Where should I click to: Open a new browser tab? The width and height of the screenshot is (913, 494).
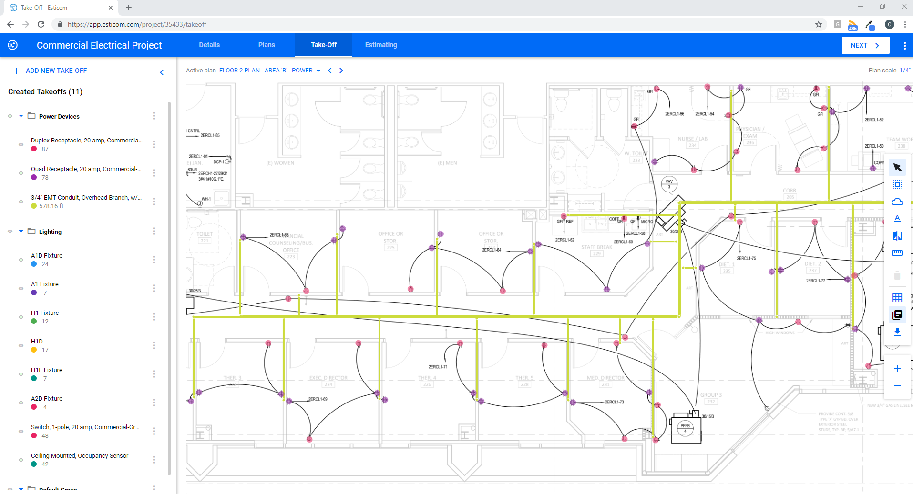[x=129, y=8]
